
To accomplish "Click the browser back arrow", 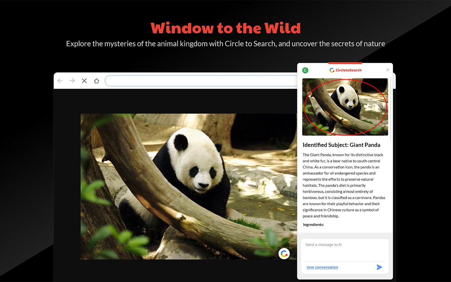I will point(60,81).
